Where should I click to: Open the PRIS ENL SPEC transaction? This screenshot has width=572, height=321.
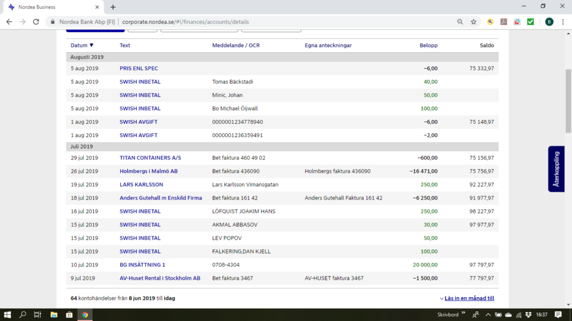[x=139, y=69]
